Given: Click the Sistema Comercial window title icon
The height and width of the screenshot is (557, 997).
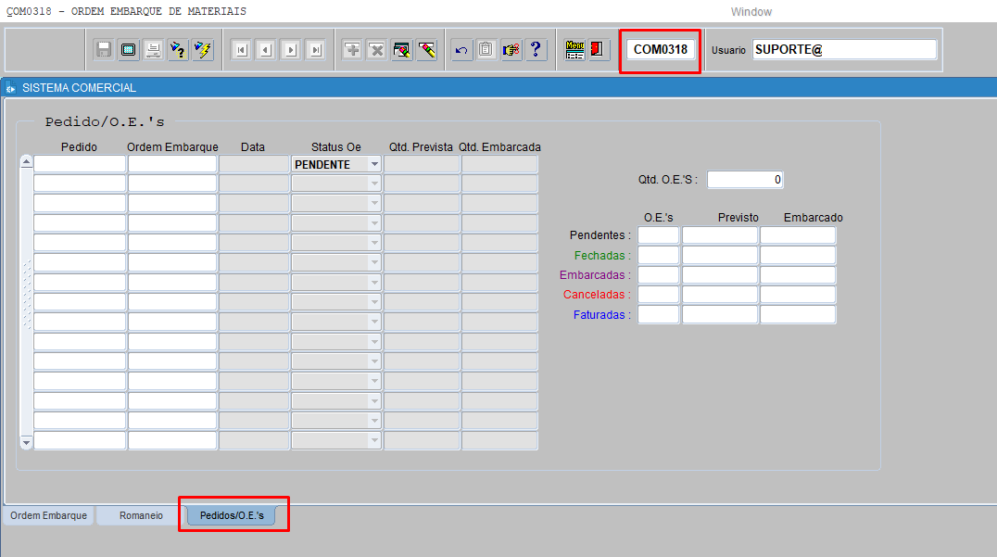Looking at the screenshot, I should (x=11, y=88).
